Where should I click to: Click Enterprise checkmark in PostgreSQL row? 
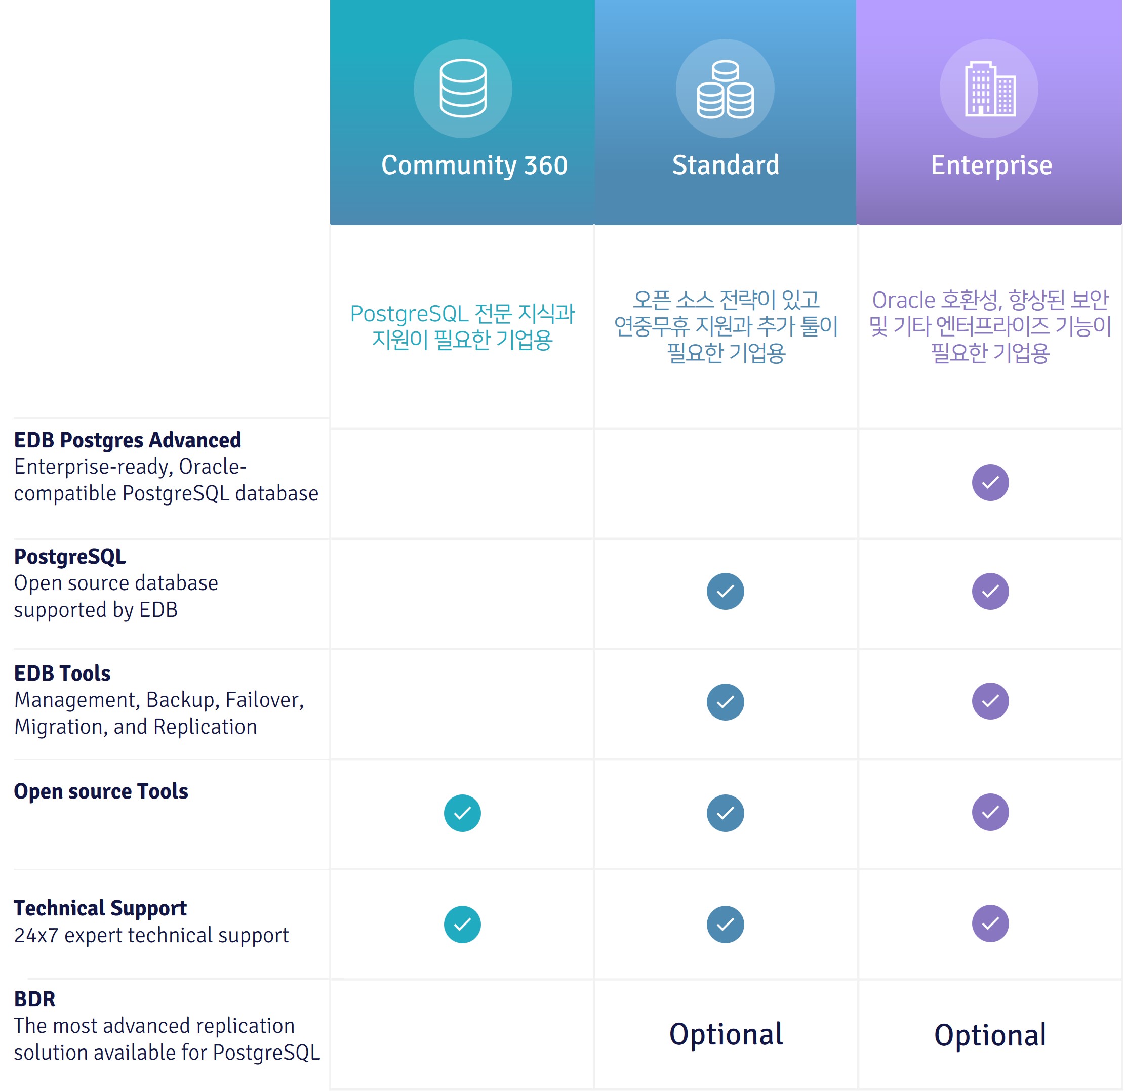coord(990,592)
